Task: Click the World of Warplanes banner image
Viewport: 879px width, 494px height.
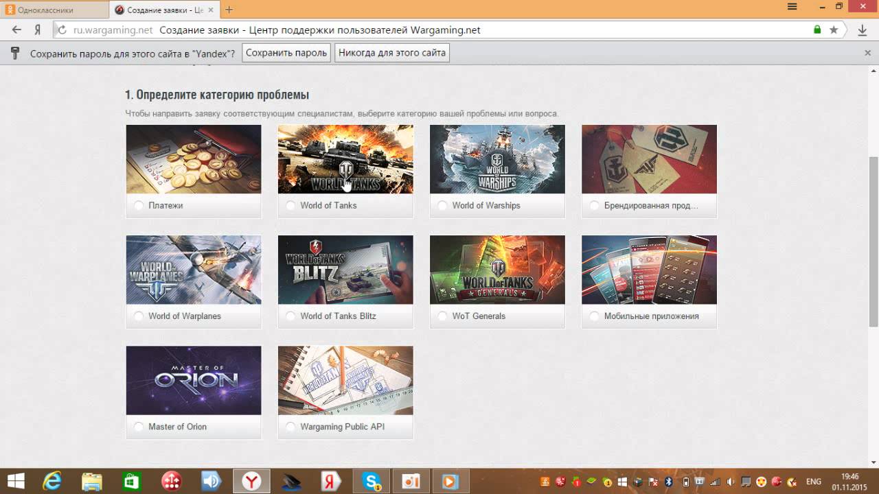Action: tap(194, 270)
